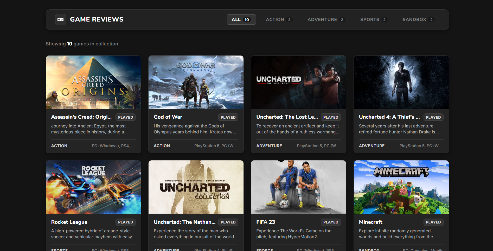Select the ALL filter tab
The image size is (493, 251).
(x=241, y=20)
